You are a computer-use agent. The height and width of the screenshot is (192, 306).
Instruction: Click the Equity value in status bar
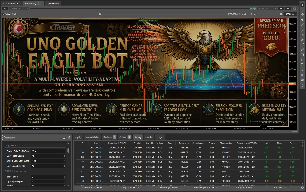[130, 188]
